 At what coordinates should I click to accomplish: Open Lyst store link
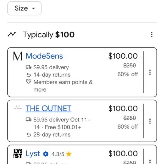point(33,154)
